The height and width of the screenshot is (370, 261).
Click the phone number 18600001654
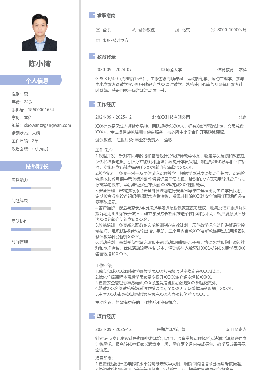click(x=41, y=110)
